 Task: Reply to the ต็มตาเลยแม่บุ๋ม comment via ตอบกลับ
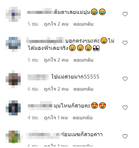(83, 24)
